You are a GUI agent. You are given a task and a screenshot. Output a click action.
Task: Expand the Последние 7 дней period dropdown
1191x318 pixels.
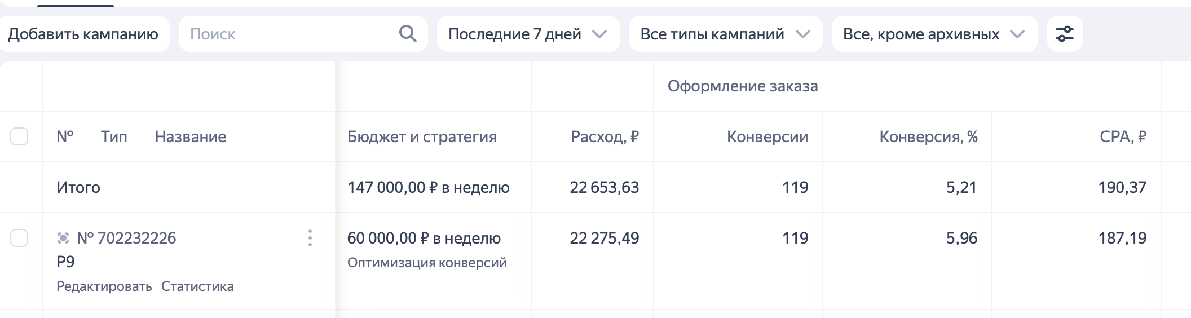[528, 34]
